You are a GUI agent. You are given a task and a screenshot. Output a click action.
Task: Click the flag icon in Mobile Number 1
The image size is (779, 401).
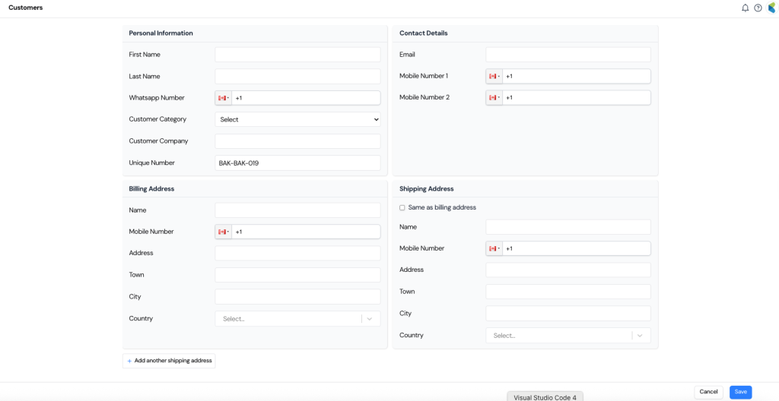tap(494, 77)
